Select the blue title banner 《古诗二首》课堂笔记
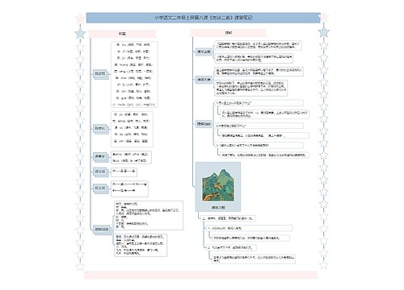Viewport: 404px width, 290px height. pos(204,18)
